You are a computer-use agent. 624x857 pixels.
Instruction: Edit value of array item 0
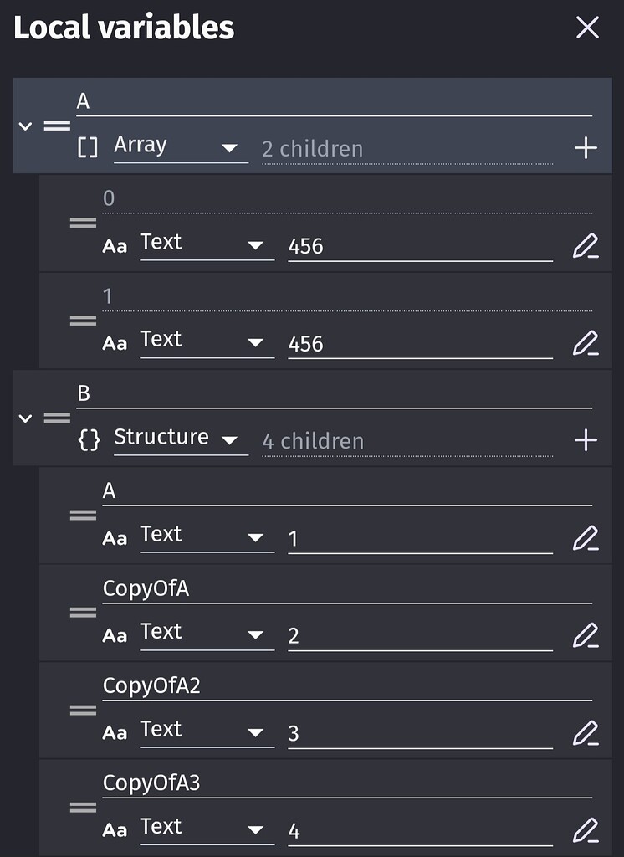(586, 246)
